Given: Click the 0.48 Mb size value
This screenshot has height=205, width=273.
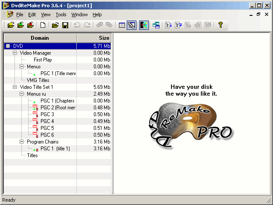Looking at the screenshot, I should pyautogui.click(x=102, y=108).
